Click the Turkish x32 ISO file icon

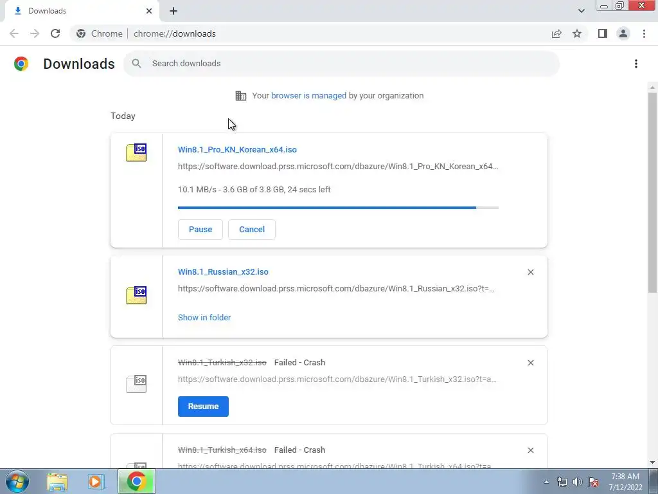[x=136, y=384]
